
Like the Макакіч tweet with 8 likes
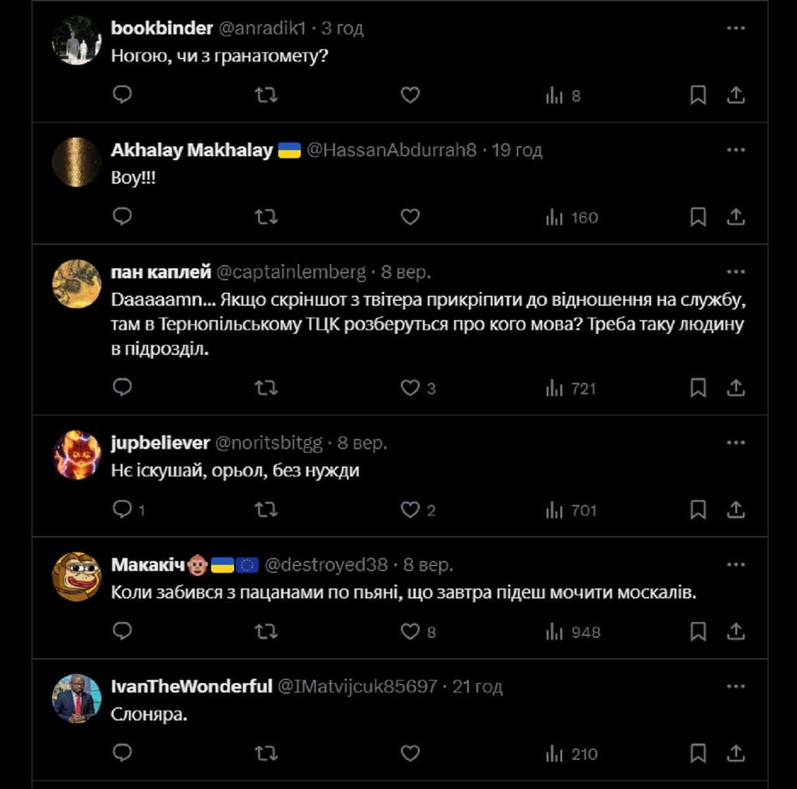coord(410,631)
